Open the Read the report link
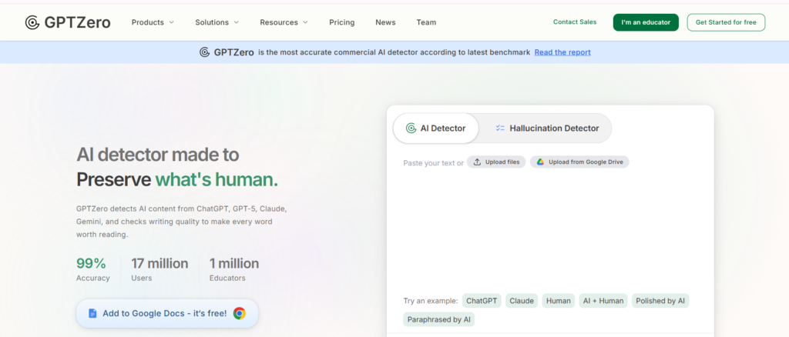Viewport: 789px width, 337px height. [562, 52]
